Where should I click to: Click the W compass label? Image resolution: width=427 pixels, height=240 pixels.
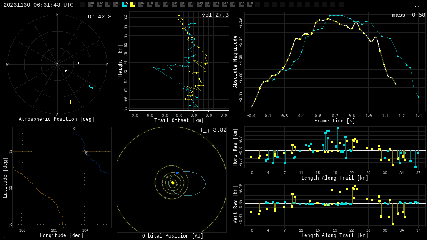pyautogui.click(x=8, y=65)
